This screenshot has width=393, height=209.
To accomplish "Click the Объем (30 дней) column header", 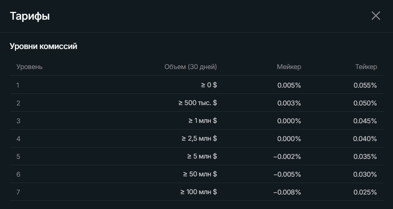I will click(190, 67).
